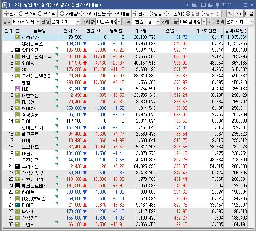Screen dimensions: 256x231
Task: Select the 시간외 radio button
Action: (166, 14)
